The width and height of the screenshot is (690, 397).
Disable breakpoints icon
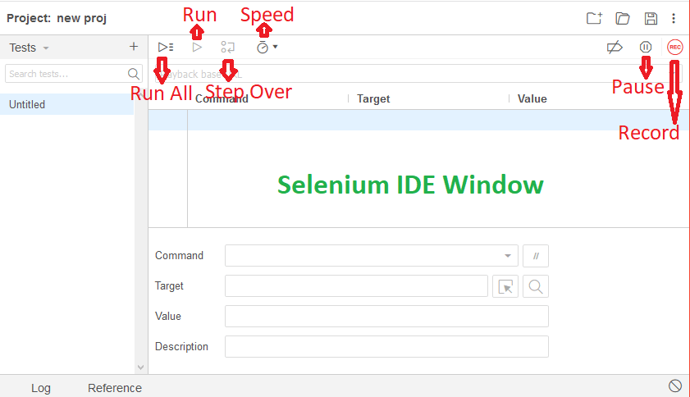tap(615, 47)
